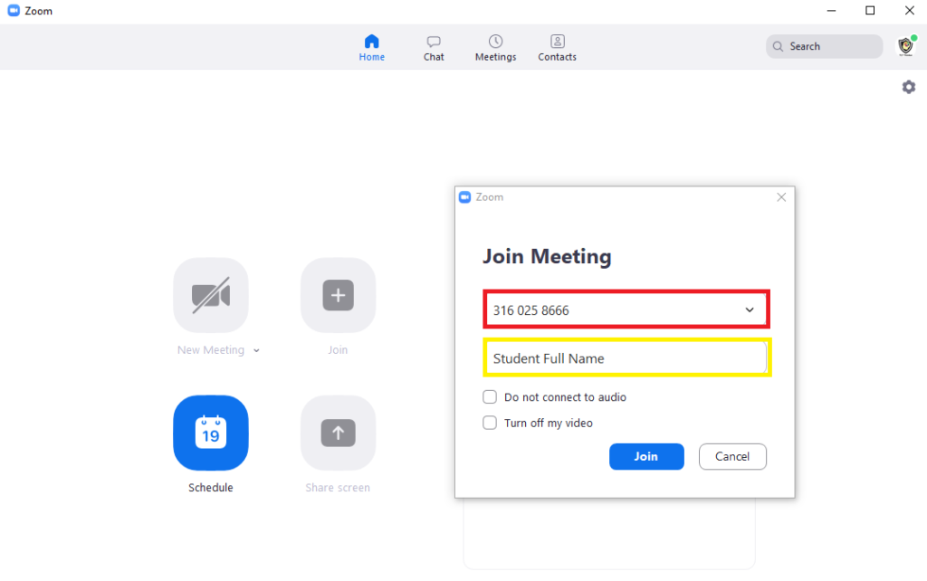Open the Meetings tab
The width and height of the screenshot is (927, 581).
click(x=495, y=48)
